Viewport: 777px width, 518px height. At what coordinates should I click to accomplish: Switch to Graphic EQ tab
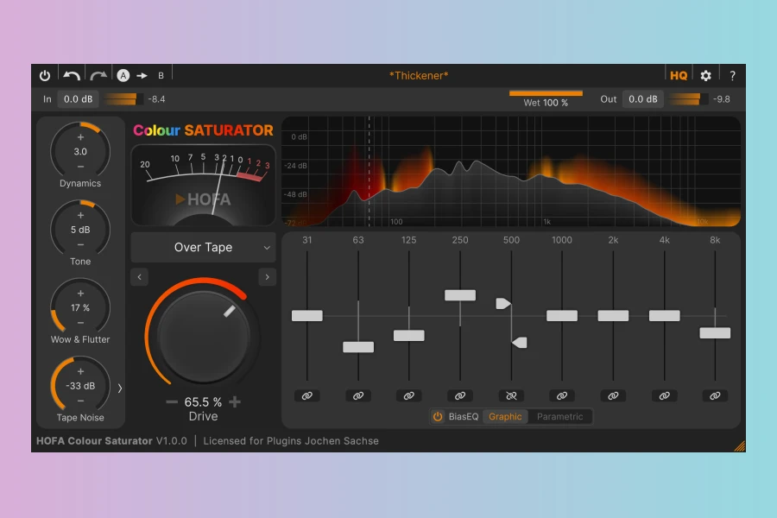click(x=505, y=417)
